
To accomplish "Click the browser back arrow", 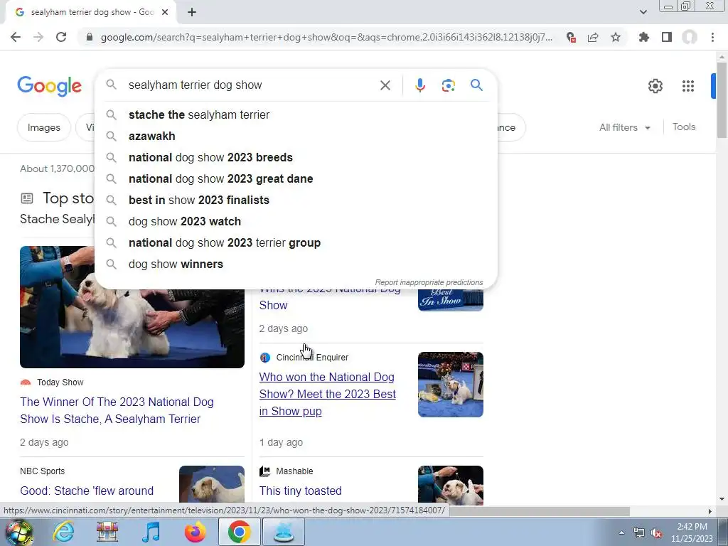I will click(16, 37).
